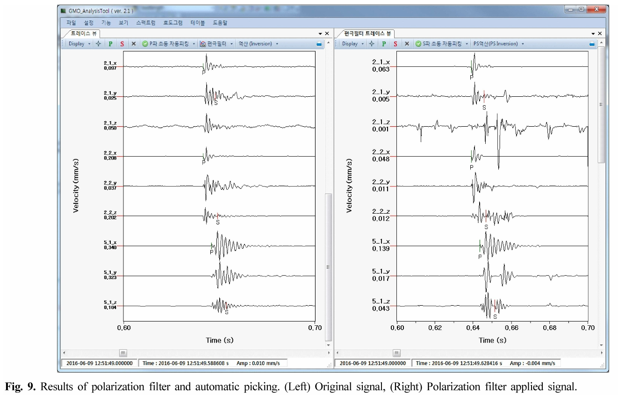Select 5_1_x trace label in left panel
This screenshot has width=618, height=395.
[110, 242]
